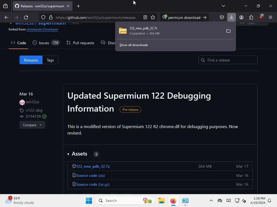The height and width of the screenshot is (207, 277).
Task: Open Firefox View tab list icon
Action: click(5, 6)
